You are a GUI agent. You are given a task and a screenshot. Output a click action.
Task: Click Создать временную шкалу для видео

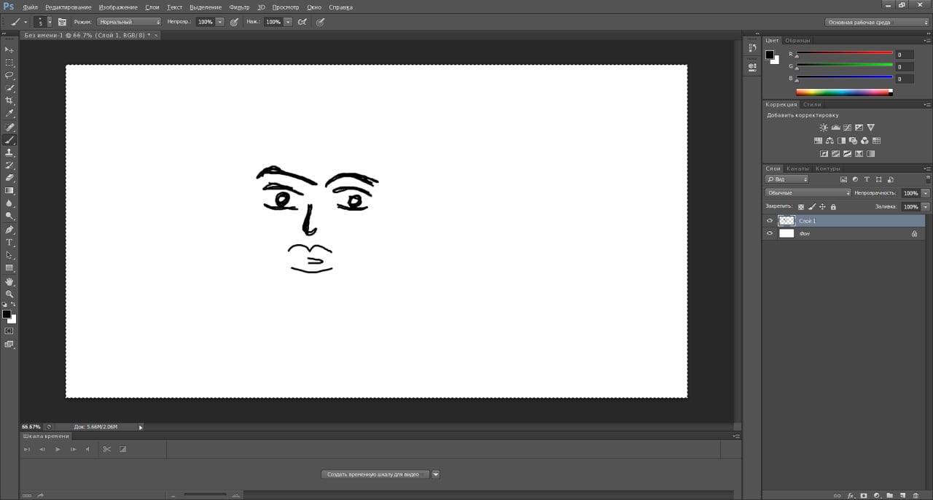click(x=375, y=474)
